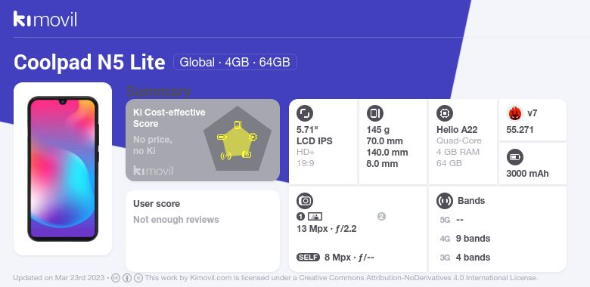
Task: Click the Kimovil watermark in score card
Action: 153,171
